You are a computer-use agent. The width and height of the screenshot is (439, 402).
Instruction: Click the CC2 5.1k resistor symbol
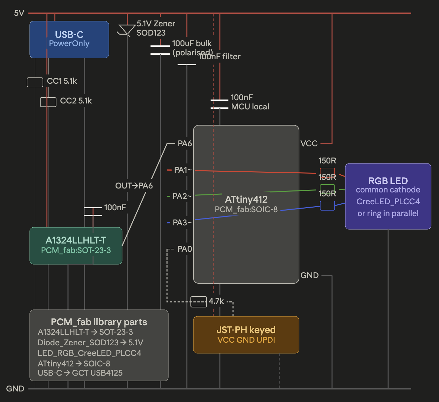point(48,102)
